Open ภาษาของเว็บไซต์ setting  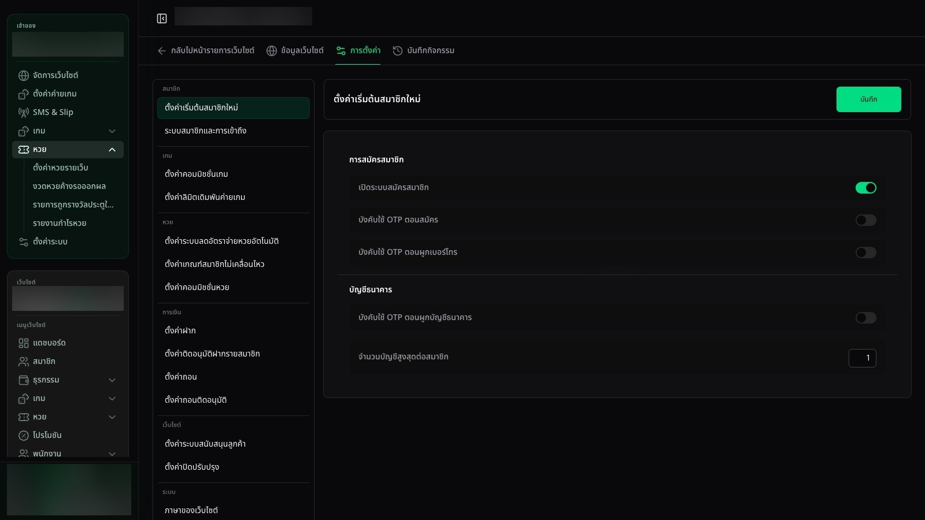pyautogui.click(x=234, y=511)
